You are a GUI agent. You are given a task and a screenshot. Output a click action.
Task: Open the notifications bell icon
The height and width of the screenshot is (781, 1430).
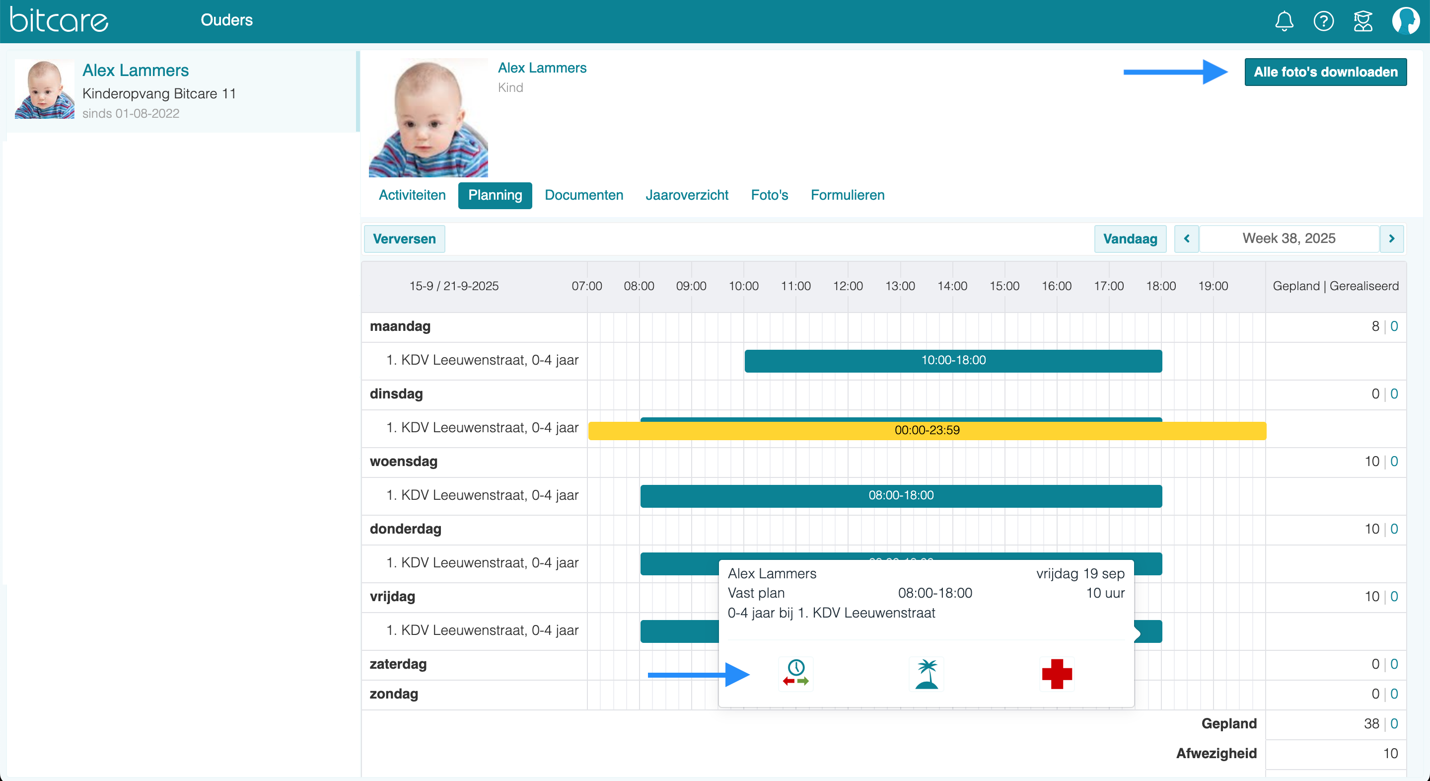[1284, 21]
